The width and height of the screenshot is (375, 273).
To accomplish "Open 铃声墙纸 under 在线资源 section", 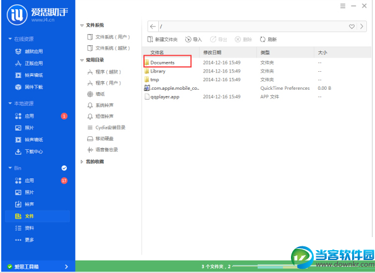I will point(29,75).
